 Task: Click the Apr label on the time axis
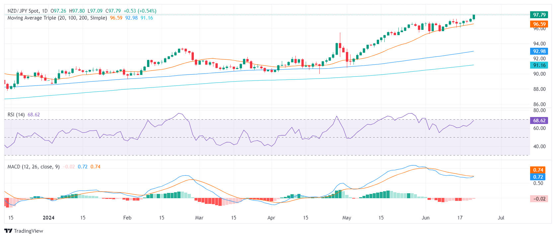coord(271,218)
